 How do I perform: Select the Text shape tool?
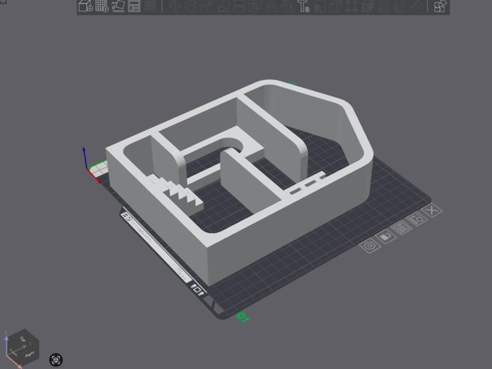tap(303, 6)
